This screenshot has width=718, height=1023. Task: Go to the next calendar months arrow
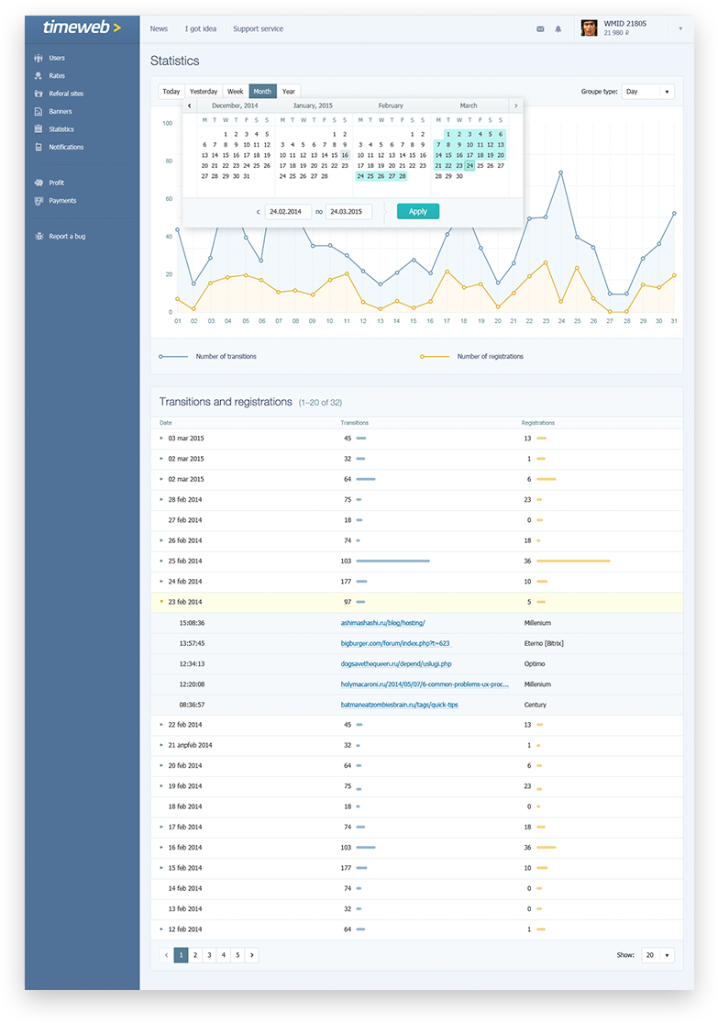pos(515,106)
